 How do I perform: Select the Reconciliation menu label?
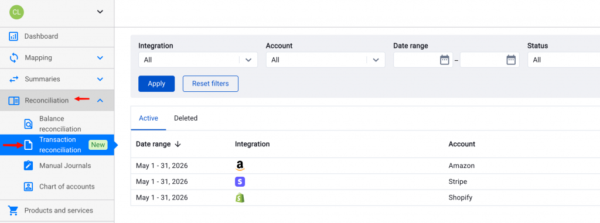(47, 101)
